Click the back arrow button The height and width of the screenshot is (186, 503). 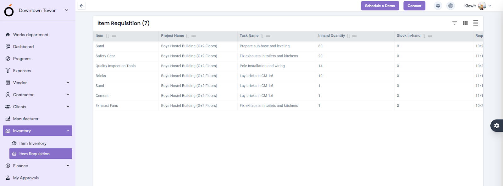[x=81, y=6]
